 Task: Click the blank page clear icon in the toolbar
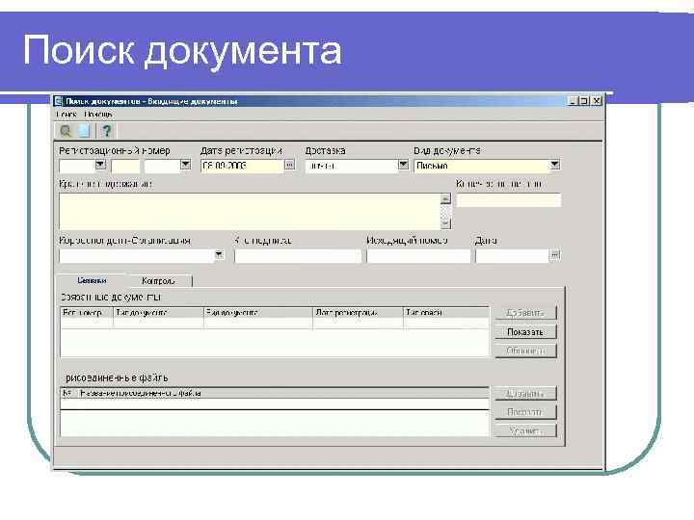(84, 131)
